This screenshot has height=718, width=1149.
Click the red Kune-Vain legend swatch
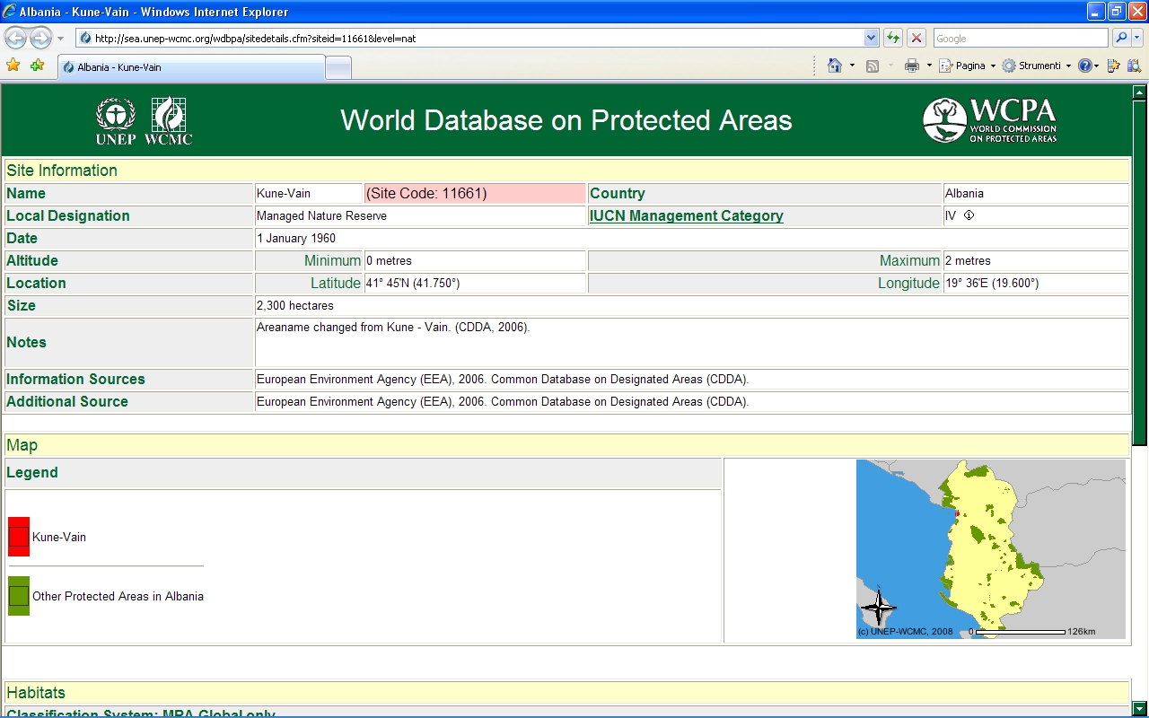(x=19, y=537)
